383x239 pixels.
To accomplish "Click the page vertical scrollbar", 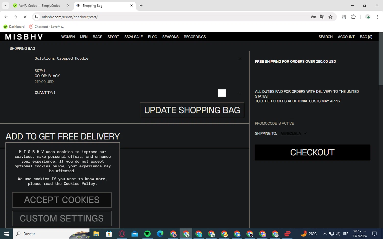I will (x=381, y=59).
